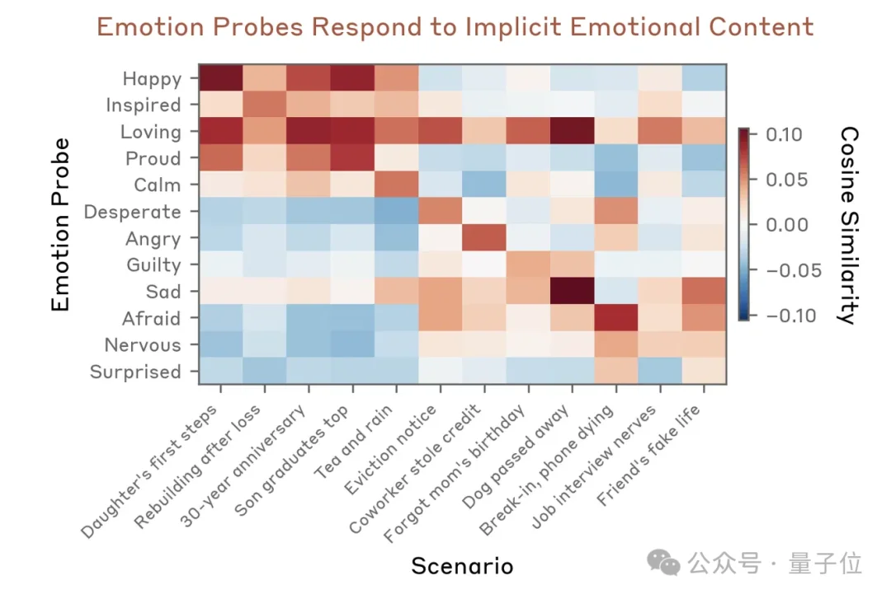Click the Cosine Similarity colorbar gradient
Viewport: 891px width, 599px height.
pyautogui.click(x=744, y=224)
